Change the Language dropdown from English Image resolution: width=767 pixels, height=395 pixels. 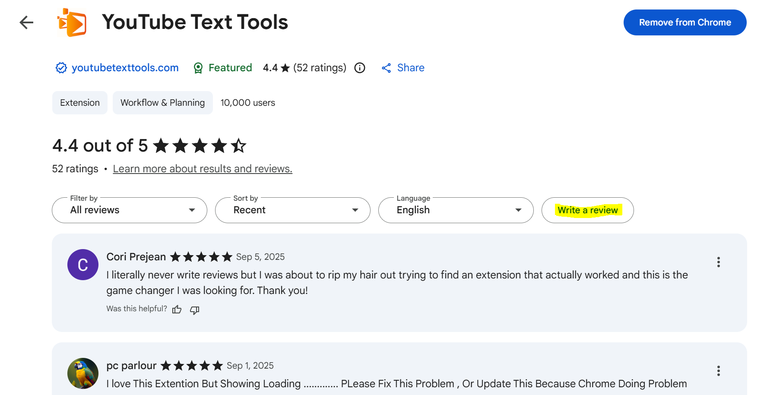456,210
